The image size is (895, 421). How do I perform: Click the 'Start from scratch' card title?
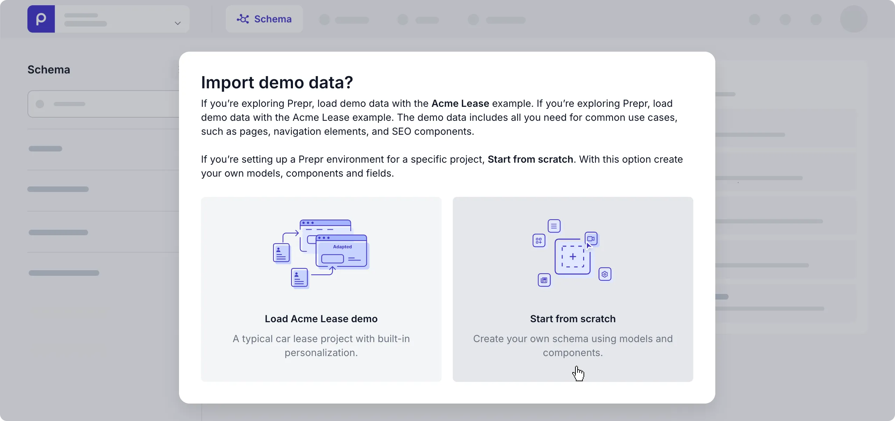click(573, 319)
